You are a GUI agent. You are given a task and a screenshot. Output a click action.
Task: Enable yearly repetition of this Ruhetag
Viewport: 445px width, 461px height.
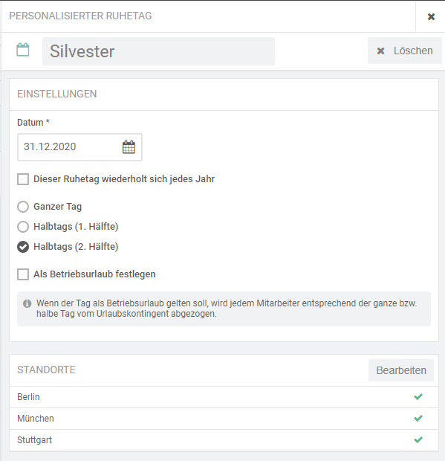coord(23,179)
